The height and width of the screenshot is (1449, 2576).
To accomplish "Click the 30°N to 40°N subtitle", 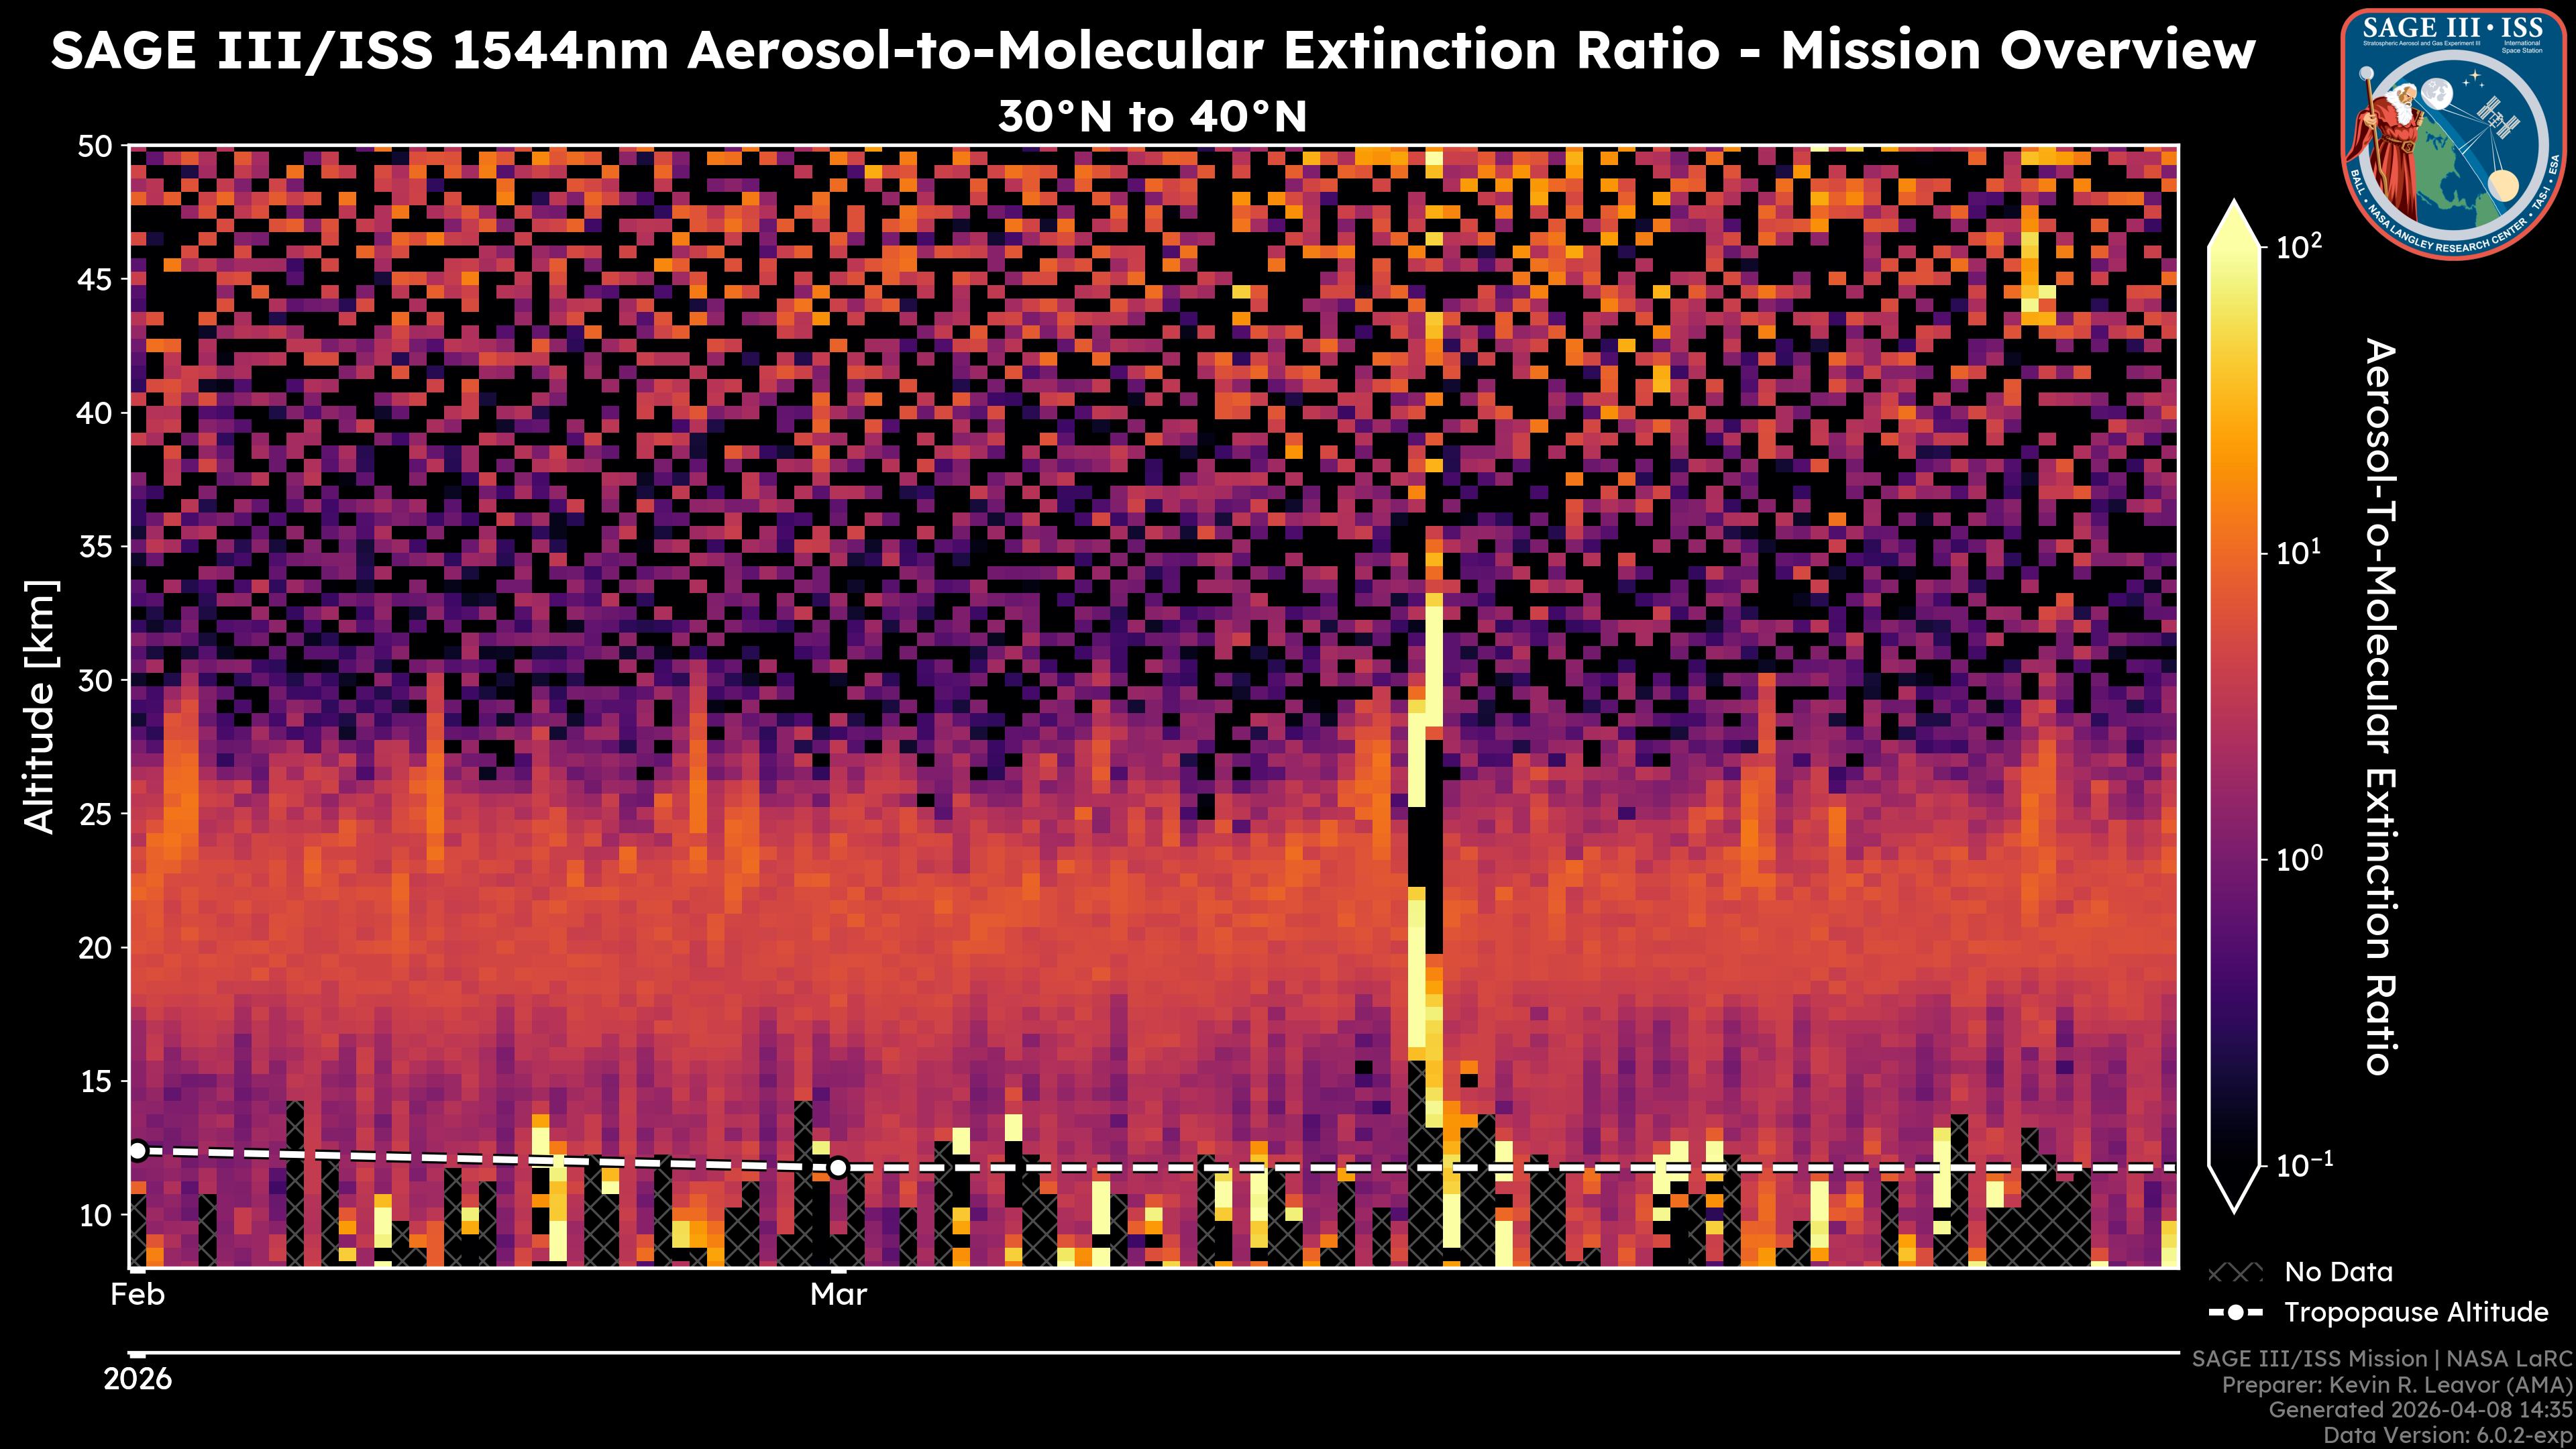I will tap(1152, 117).
